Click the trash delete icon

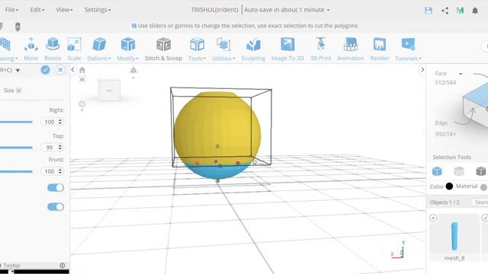18,27
